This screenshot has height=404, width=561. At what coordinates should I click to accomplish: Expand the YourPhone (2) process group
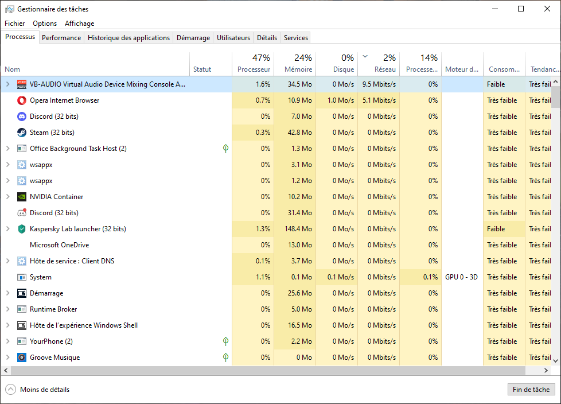pyautogui.click(x=8, y=341)
